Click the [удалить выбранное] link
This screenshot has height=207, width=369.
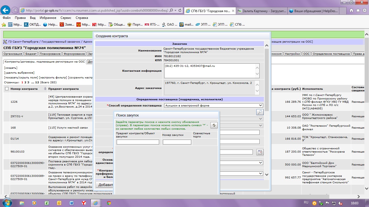tap(19, 73)
